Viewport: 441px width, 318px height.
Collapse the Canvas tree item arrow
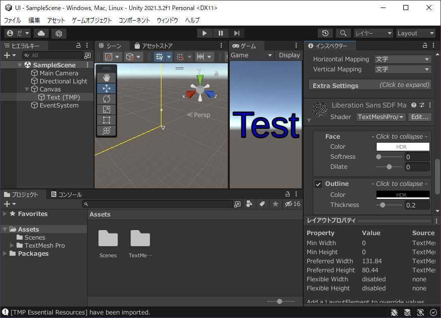pos(27,89)
